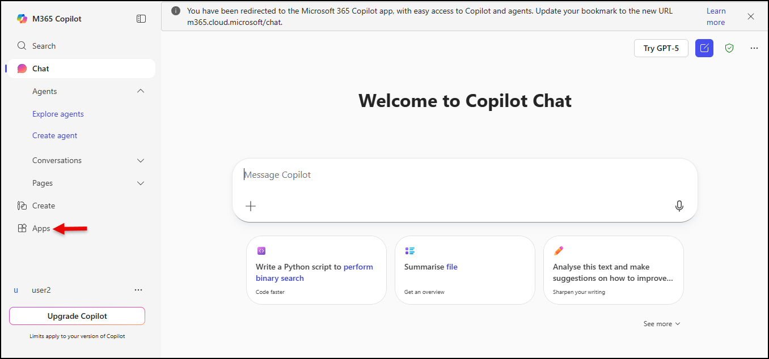Dismiss the redirect notification banner
The image size is (769, 359).
click(x=751, y=16)
